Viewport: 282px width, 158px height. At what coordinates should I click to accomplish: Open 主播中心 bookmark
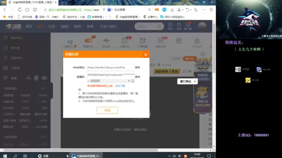151,17
